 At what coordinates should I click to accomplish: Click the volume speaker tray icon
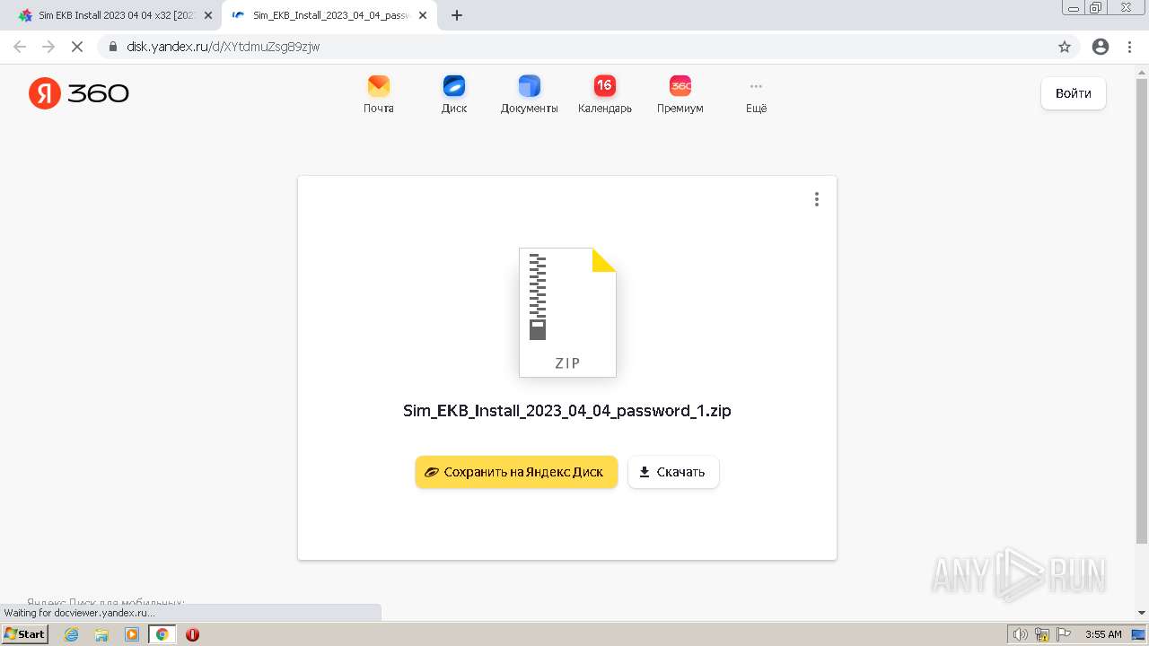(1021, 634)
